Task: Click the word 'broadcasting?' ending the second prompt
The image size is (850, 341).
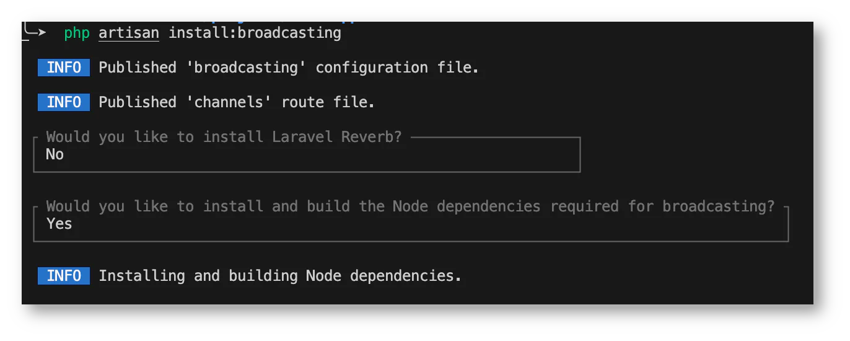Action: click(x=719, y=206)
